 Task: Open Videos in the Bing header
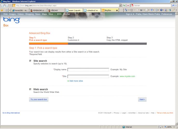(x=20, y=14)
